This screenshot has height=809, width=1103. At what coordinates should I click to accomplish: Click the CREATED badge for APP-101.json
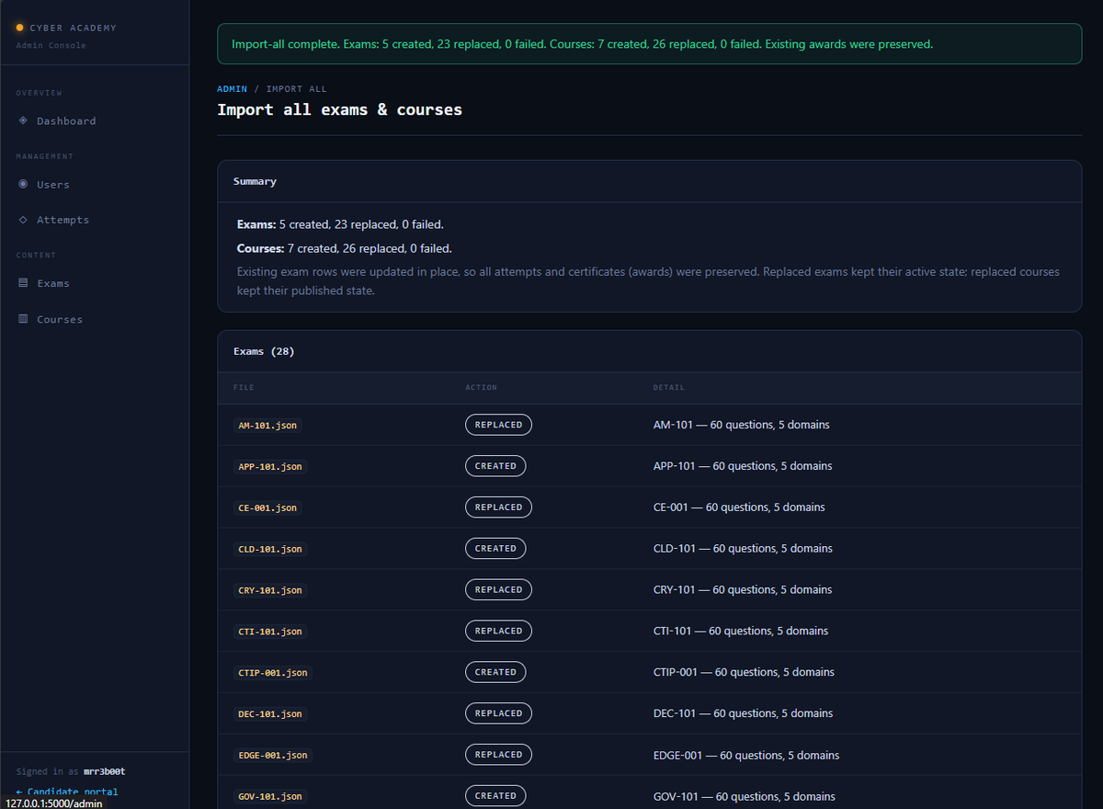[495, 466]
